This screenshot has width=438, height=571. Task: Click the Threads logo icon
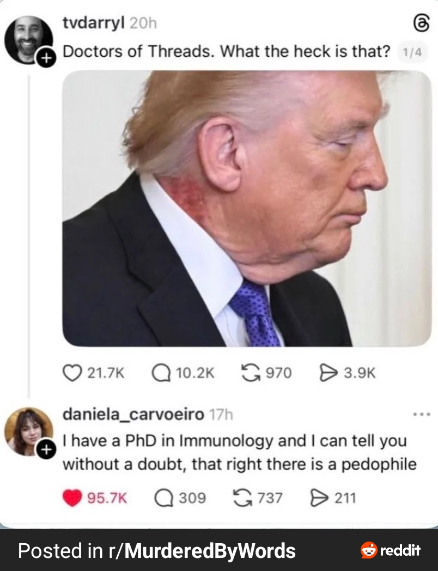pyautogui.click(x=422, y=25)
